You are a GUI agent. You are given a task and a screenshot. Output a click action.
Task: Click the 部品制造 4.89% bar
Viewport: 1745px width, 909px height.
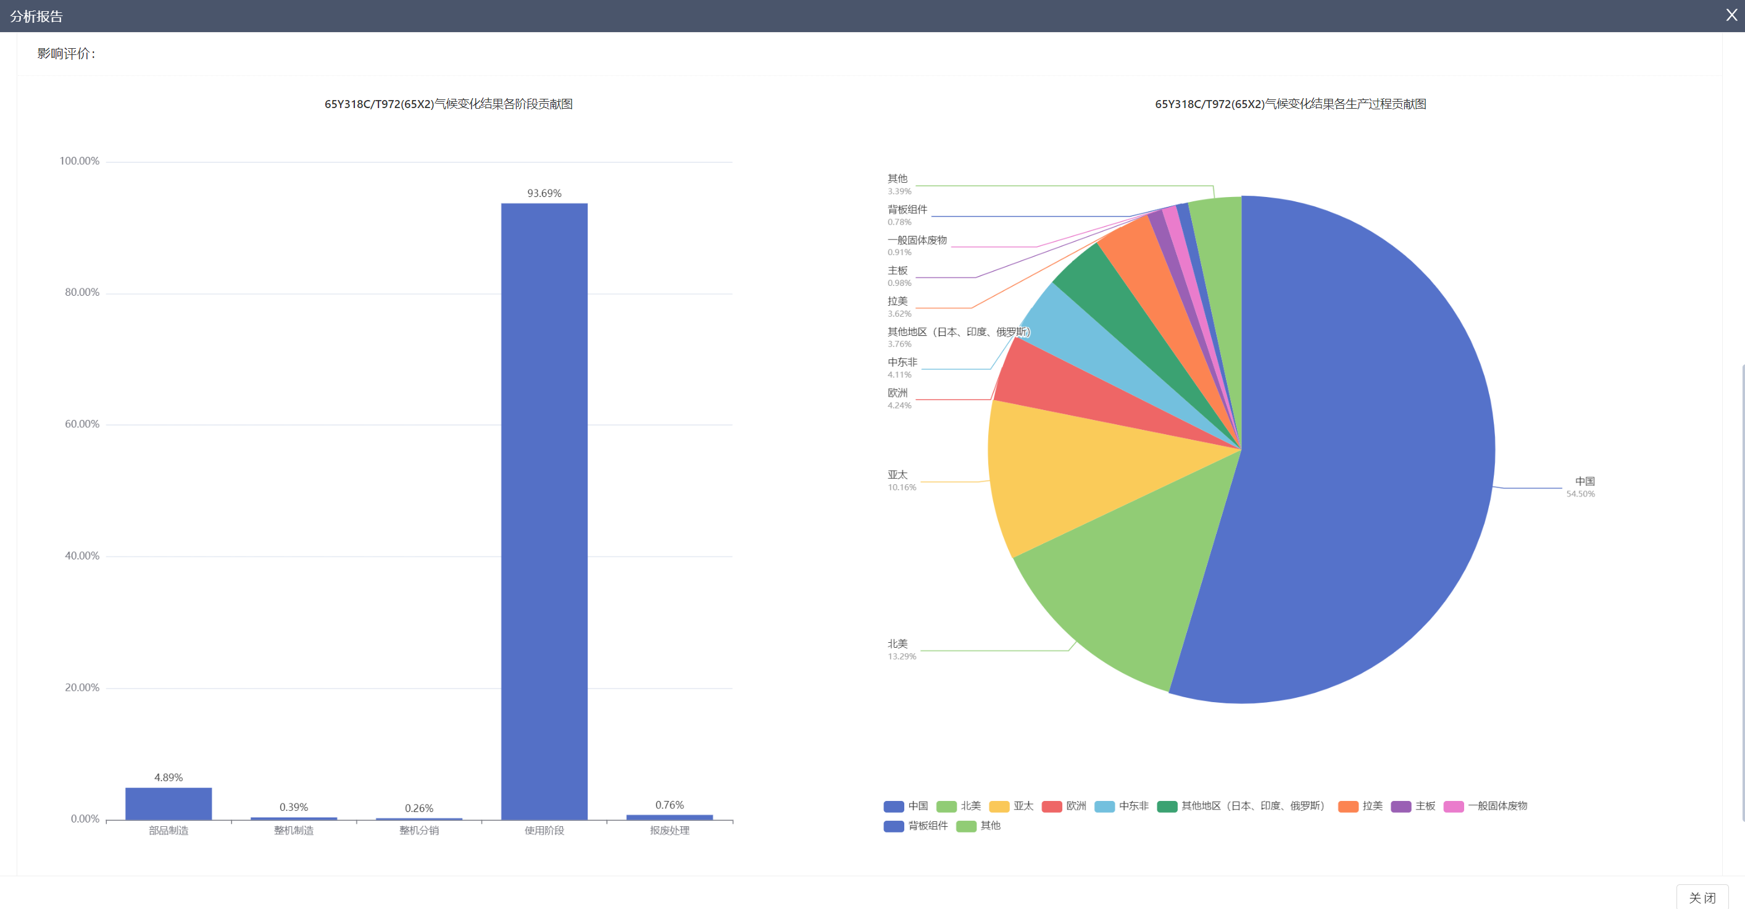pos(168,803)
